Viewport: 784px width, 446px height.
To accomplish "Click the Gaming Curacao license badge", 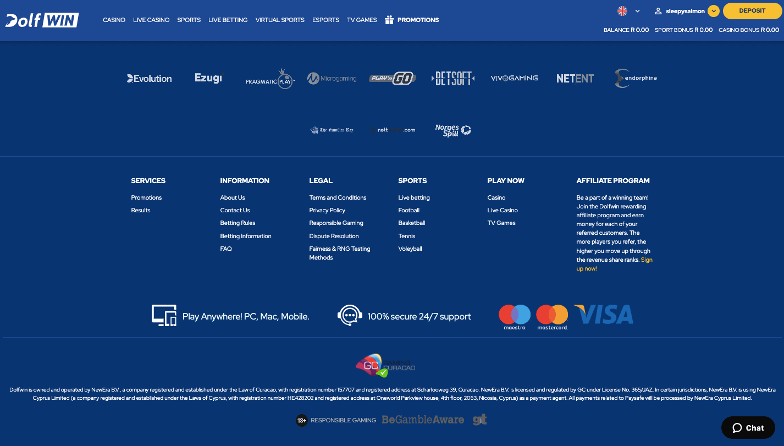I will pyautogui.click(x=385, y=365).
